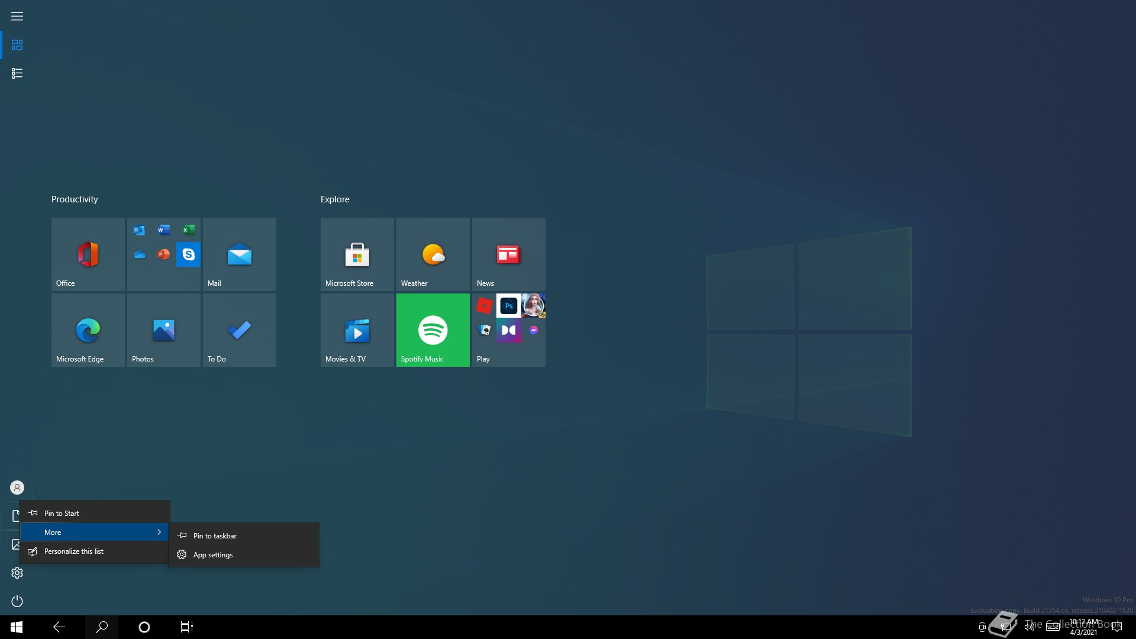Open the G5 hidden object game tile
The height and width of the screenshot is (639, 1136).
(x=533, y=306)
